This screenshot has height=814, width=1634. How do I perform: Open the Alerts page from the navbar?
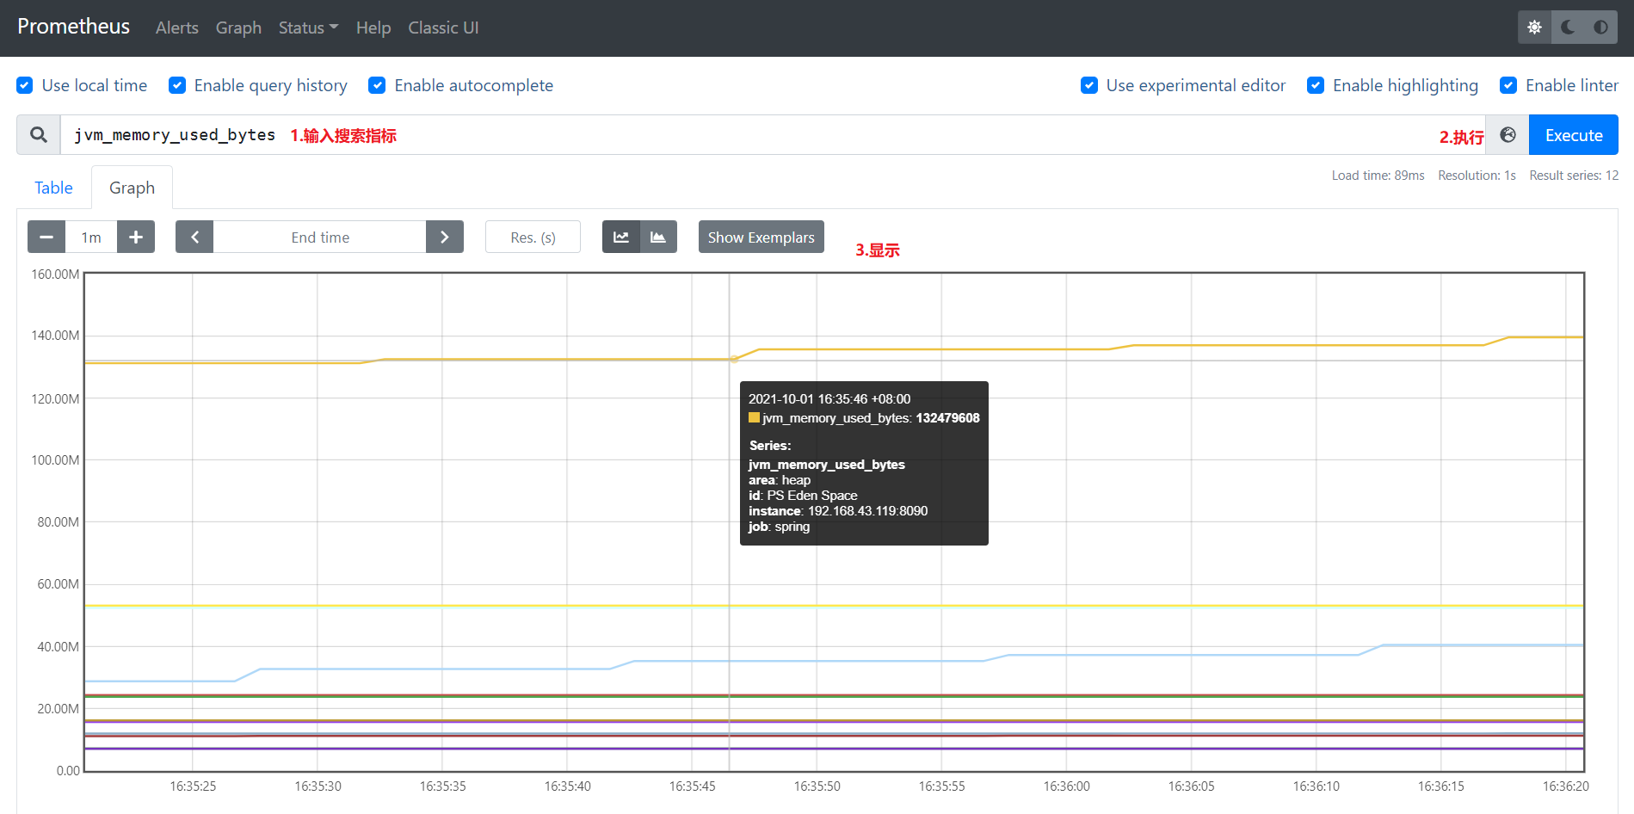coord(176,28)
